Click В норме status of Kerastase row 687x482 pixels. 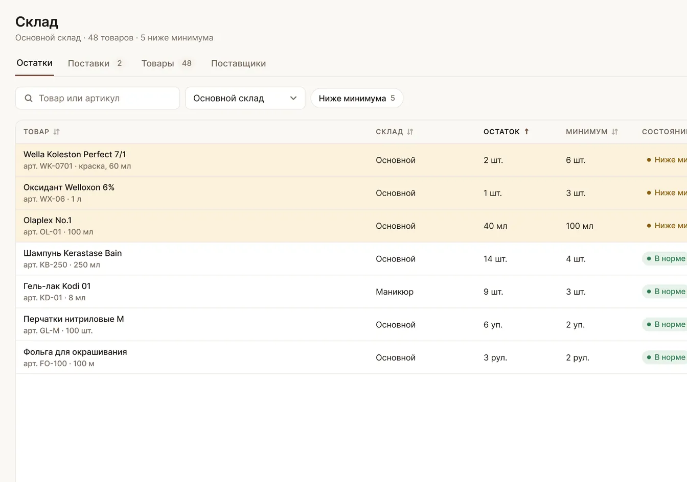[665, 258]
